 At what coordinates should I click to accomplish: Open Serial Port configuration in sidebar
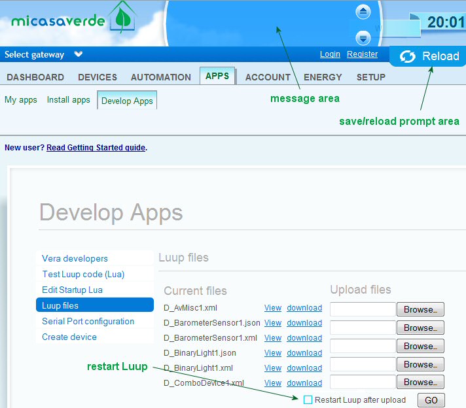point(88,321)
